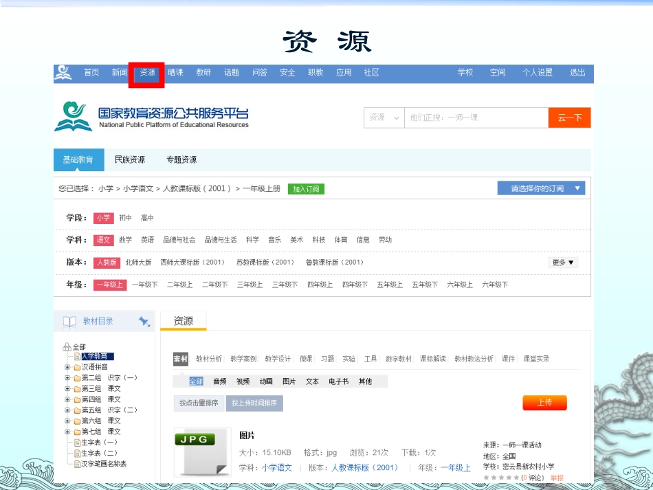Go to 应用 in the navigation bar
The image size is (653, 490).
point(344,72)
